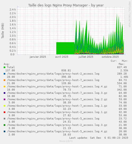The width and height of the screenshot is (132, 144).
Task: Click the dark green proxy-host-2_access.log.3.gz swatch
Action: point(5,125)
